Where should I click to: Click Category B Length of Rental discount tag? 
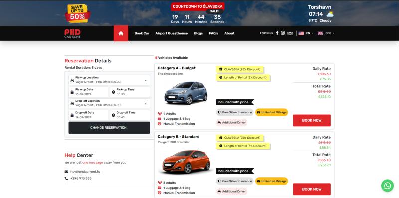click(x=243, y=146)
